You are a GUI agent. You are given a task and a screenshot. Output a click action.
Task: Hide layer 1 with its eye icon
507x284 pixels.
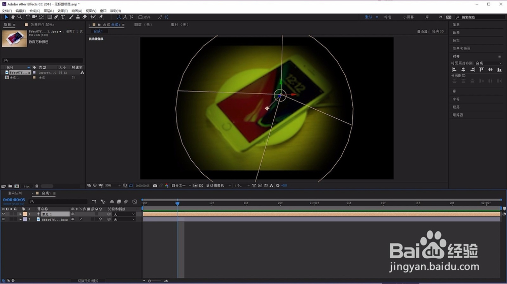pos(4,214)
